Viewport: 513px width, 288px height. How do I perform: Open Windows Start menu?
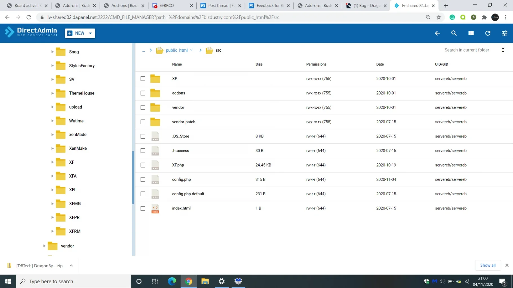8,281
